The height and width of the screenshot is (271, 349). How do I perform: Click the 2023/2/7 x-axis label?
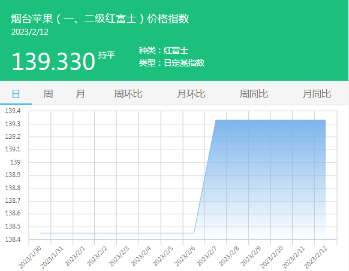207,256
